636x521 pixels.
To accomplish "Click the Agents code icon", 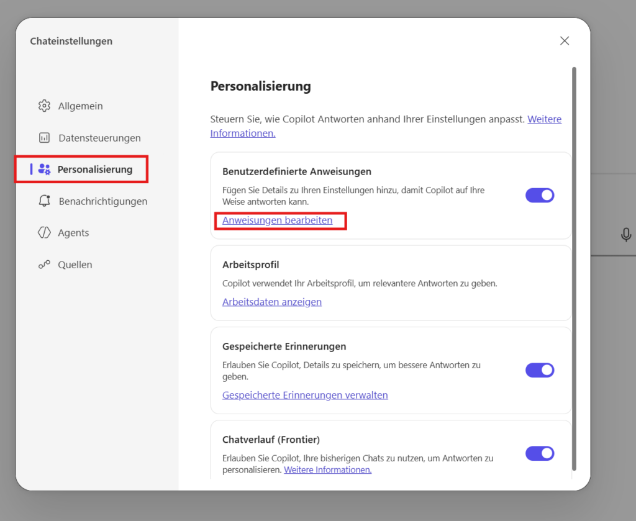I will click(x=44, y=233).
